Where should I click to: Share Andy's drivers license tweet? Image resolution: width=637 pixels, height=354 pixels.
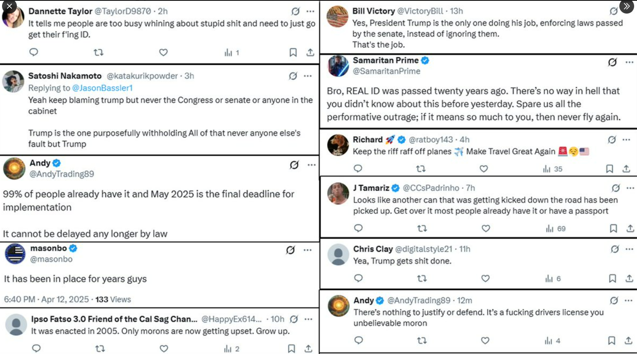628,340
